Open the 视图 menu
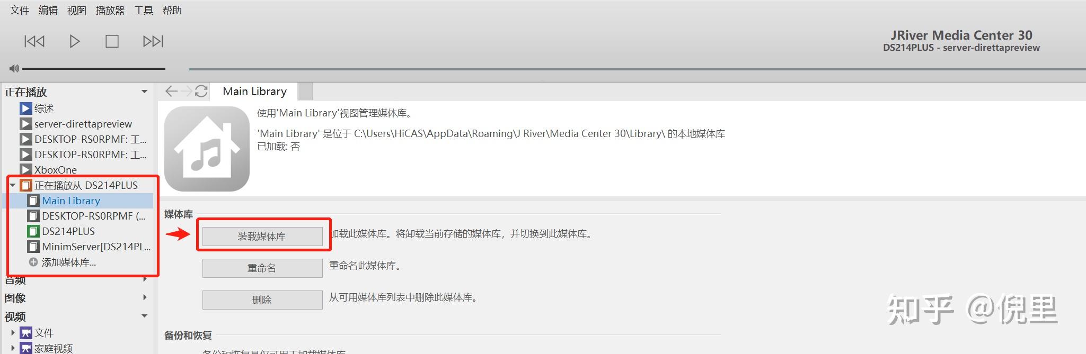This screenshot has width=1086, height=354. [77, 10]
